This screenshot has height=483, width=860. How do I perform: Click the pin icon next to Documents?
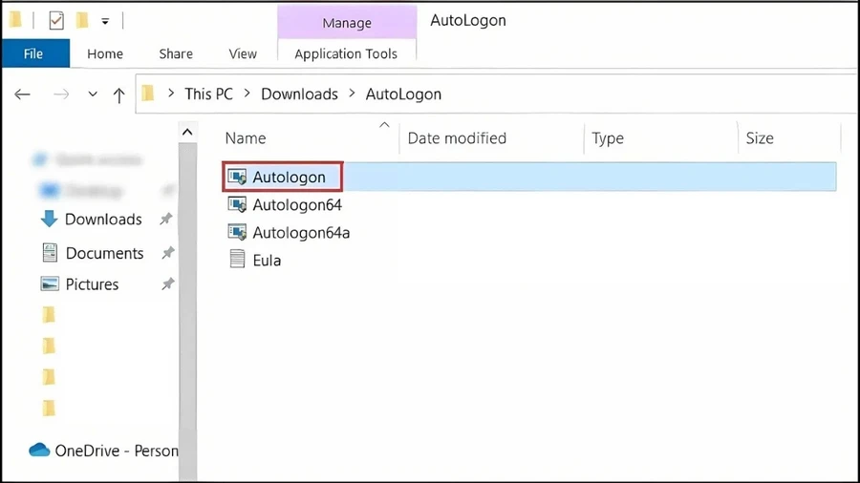167,252
